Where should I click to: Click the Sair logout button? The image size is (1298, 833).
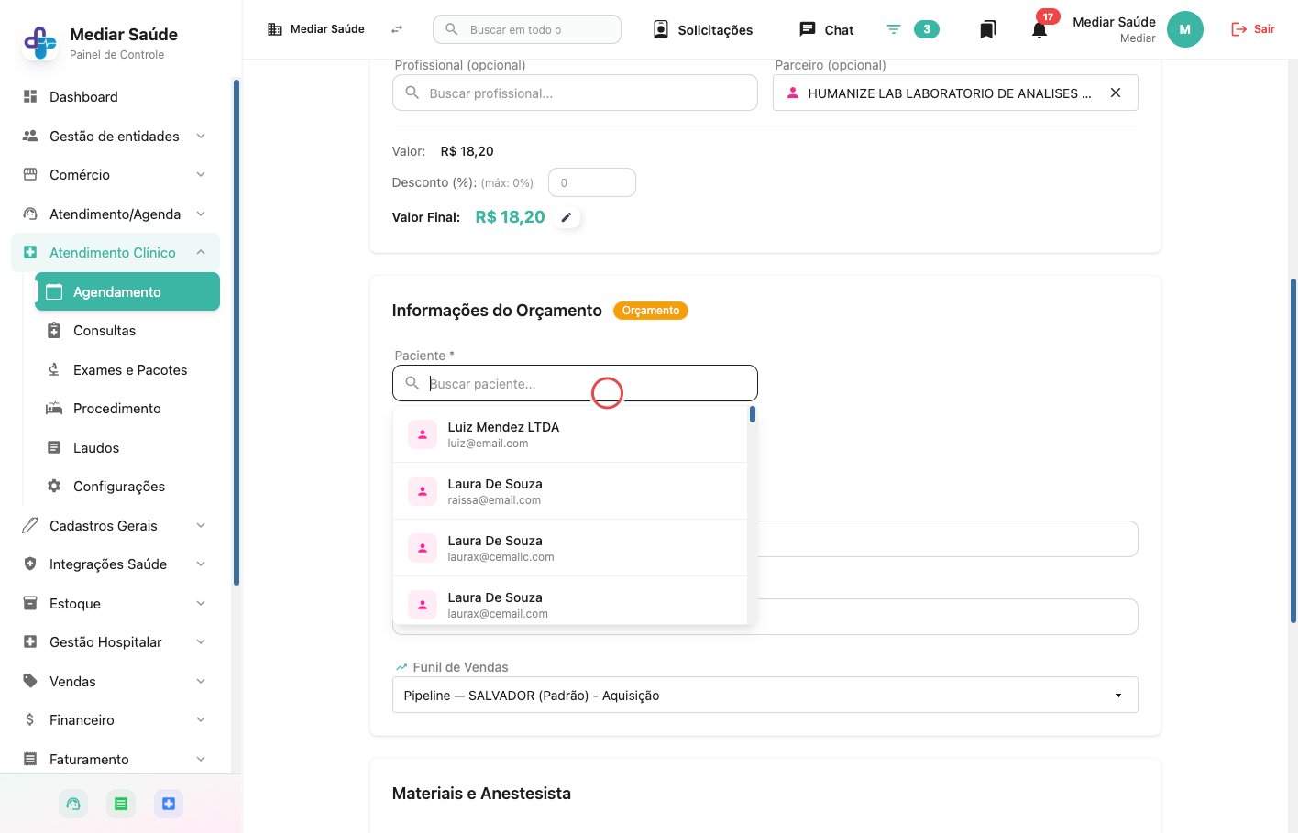(1252, 29)
